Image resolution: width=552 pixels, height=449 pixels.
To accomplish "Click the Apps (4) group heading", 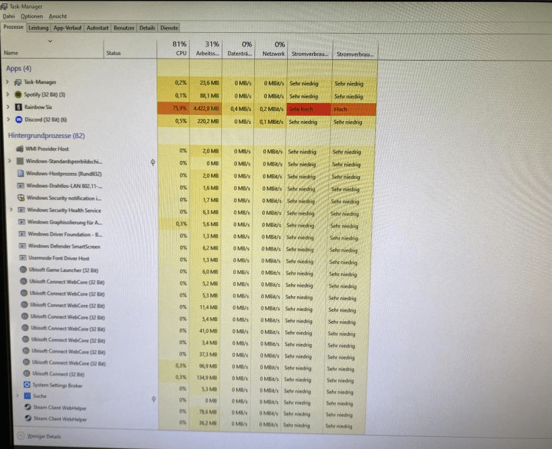I will pos(19,69).
